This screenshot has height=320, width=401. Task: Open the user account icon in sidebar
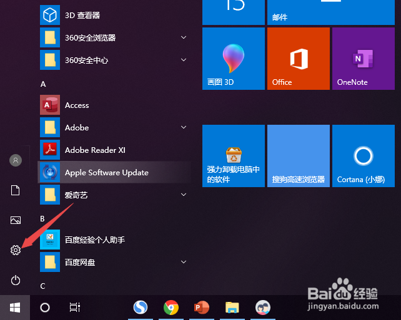pyautogui.click(x=16, y=160)
